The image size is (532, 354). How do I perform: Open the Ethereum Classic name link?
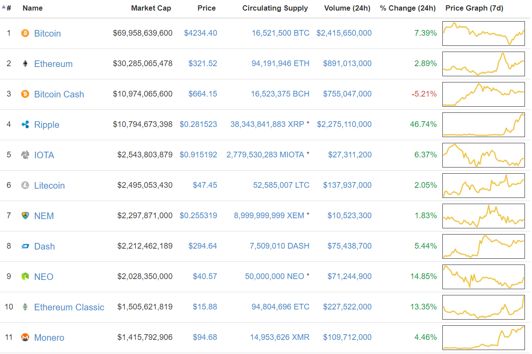[69, 307]
